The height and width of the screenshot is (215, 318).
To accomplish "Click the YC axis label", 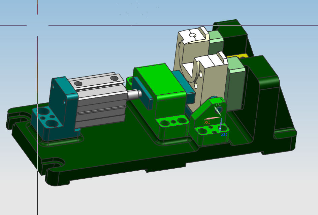I will pos(218,104).
